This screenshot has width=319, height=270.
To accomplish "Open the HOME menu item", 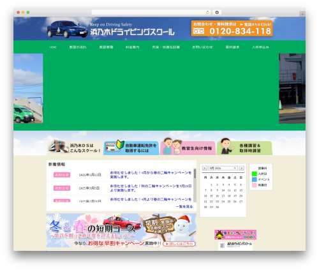I will click(53, 47).
